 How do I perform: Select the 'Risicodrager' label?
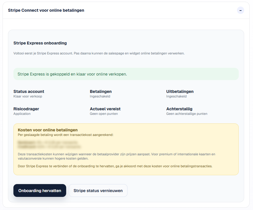tap(26, 109)
